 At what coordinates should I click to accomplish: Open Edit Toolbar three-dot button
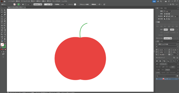pyautogui.click(x=3, y=57)
